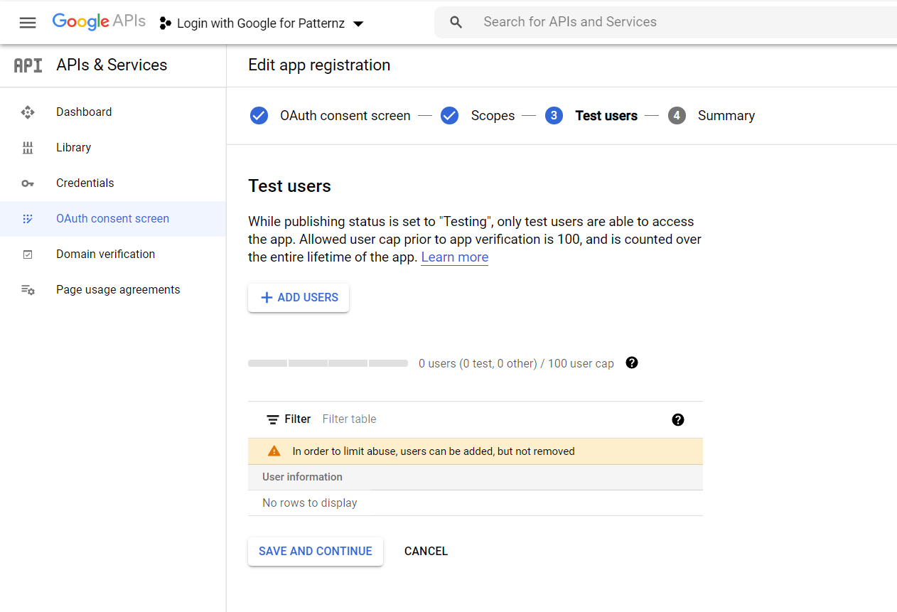Click the Library icon in sidebar
This screenshot has width=897, height=612.
tap(28, 148)
